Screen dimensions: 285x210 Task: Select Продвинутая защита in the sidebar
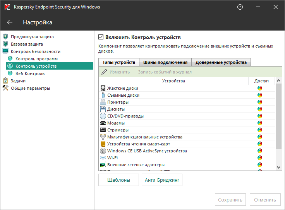(x=32, y=37)
